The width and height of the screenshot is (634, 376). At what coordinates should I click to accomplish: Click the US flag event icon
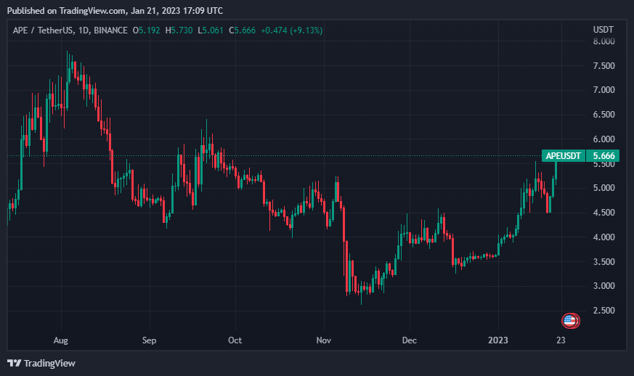[x=569, y=321]
